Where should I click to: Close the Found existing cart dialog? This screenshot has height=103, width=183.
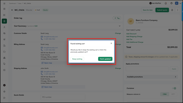pos(111,43)
